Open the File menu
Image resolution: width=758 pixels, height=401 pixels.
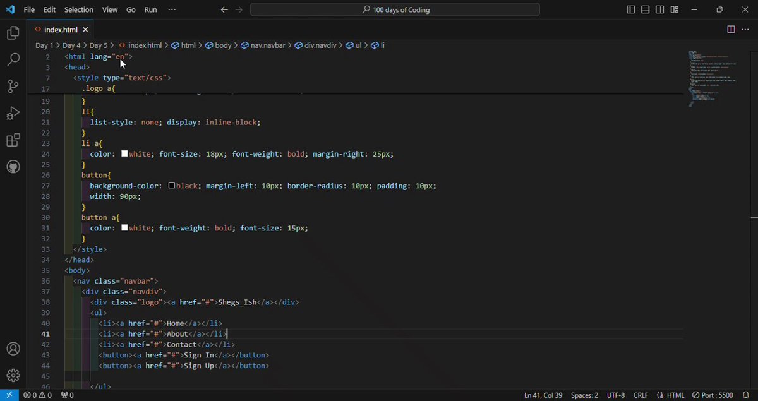[x=29, y=9]
